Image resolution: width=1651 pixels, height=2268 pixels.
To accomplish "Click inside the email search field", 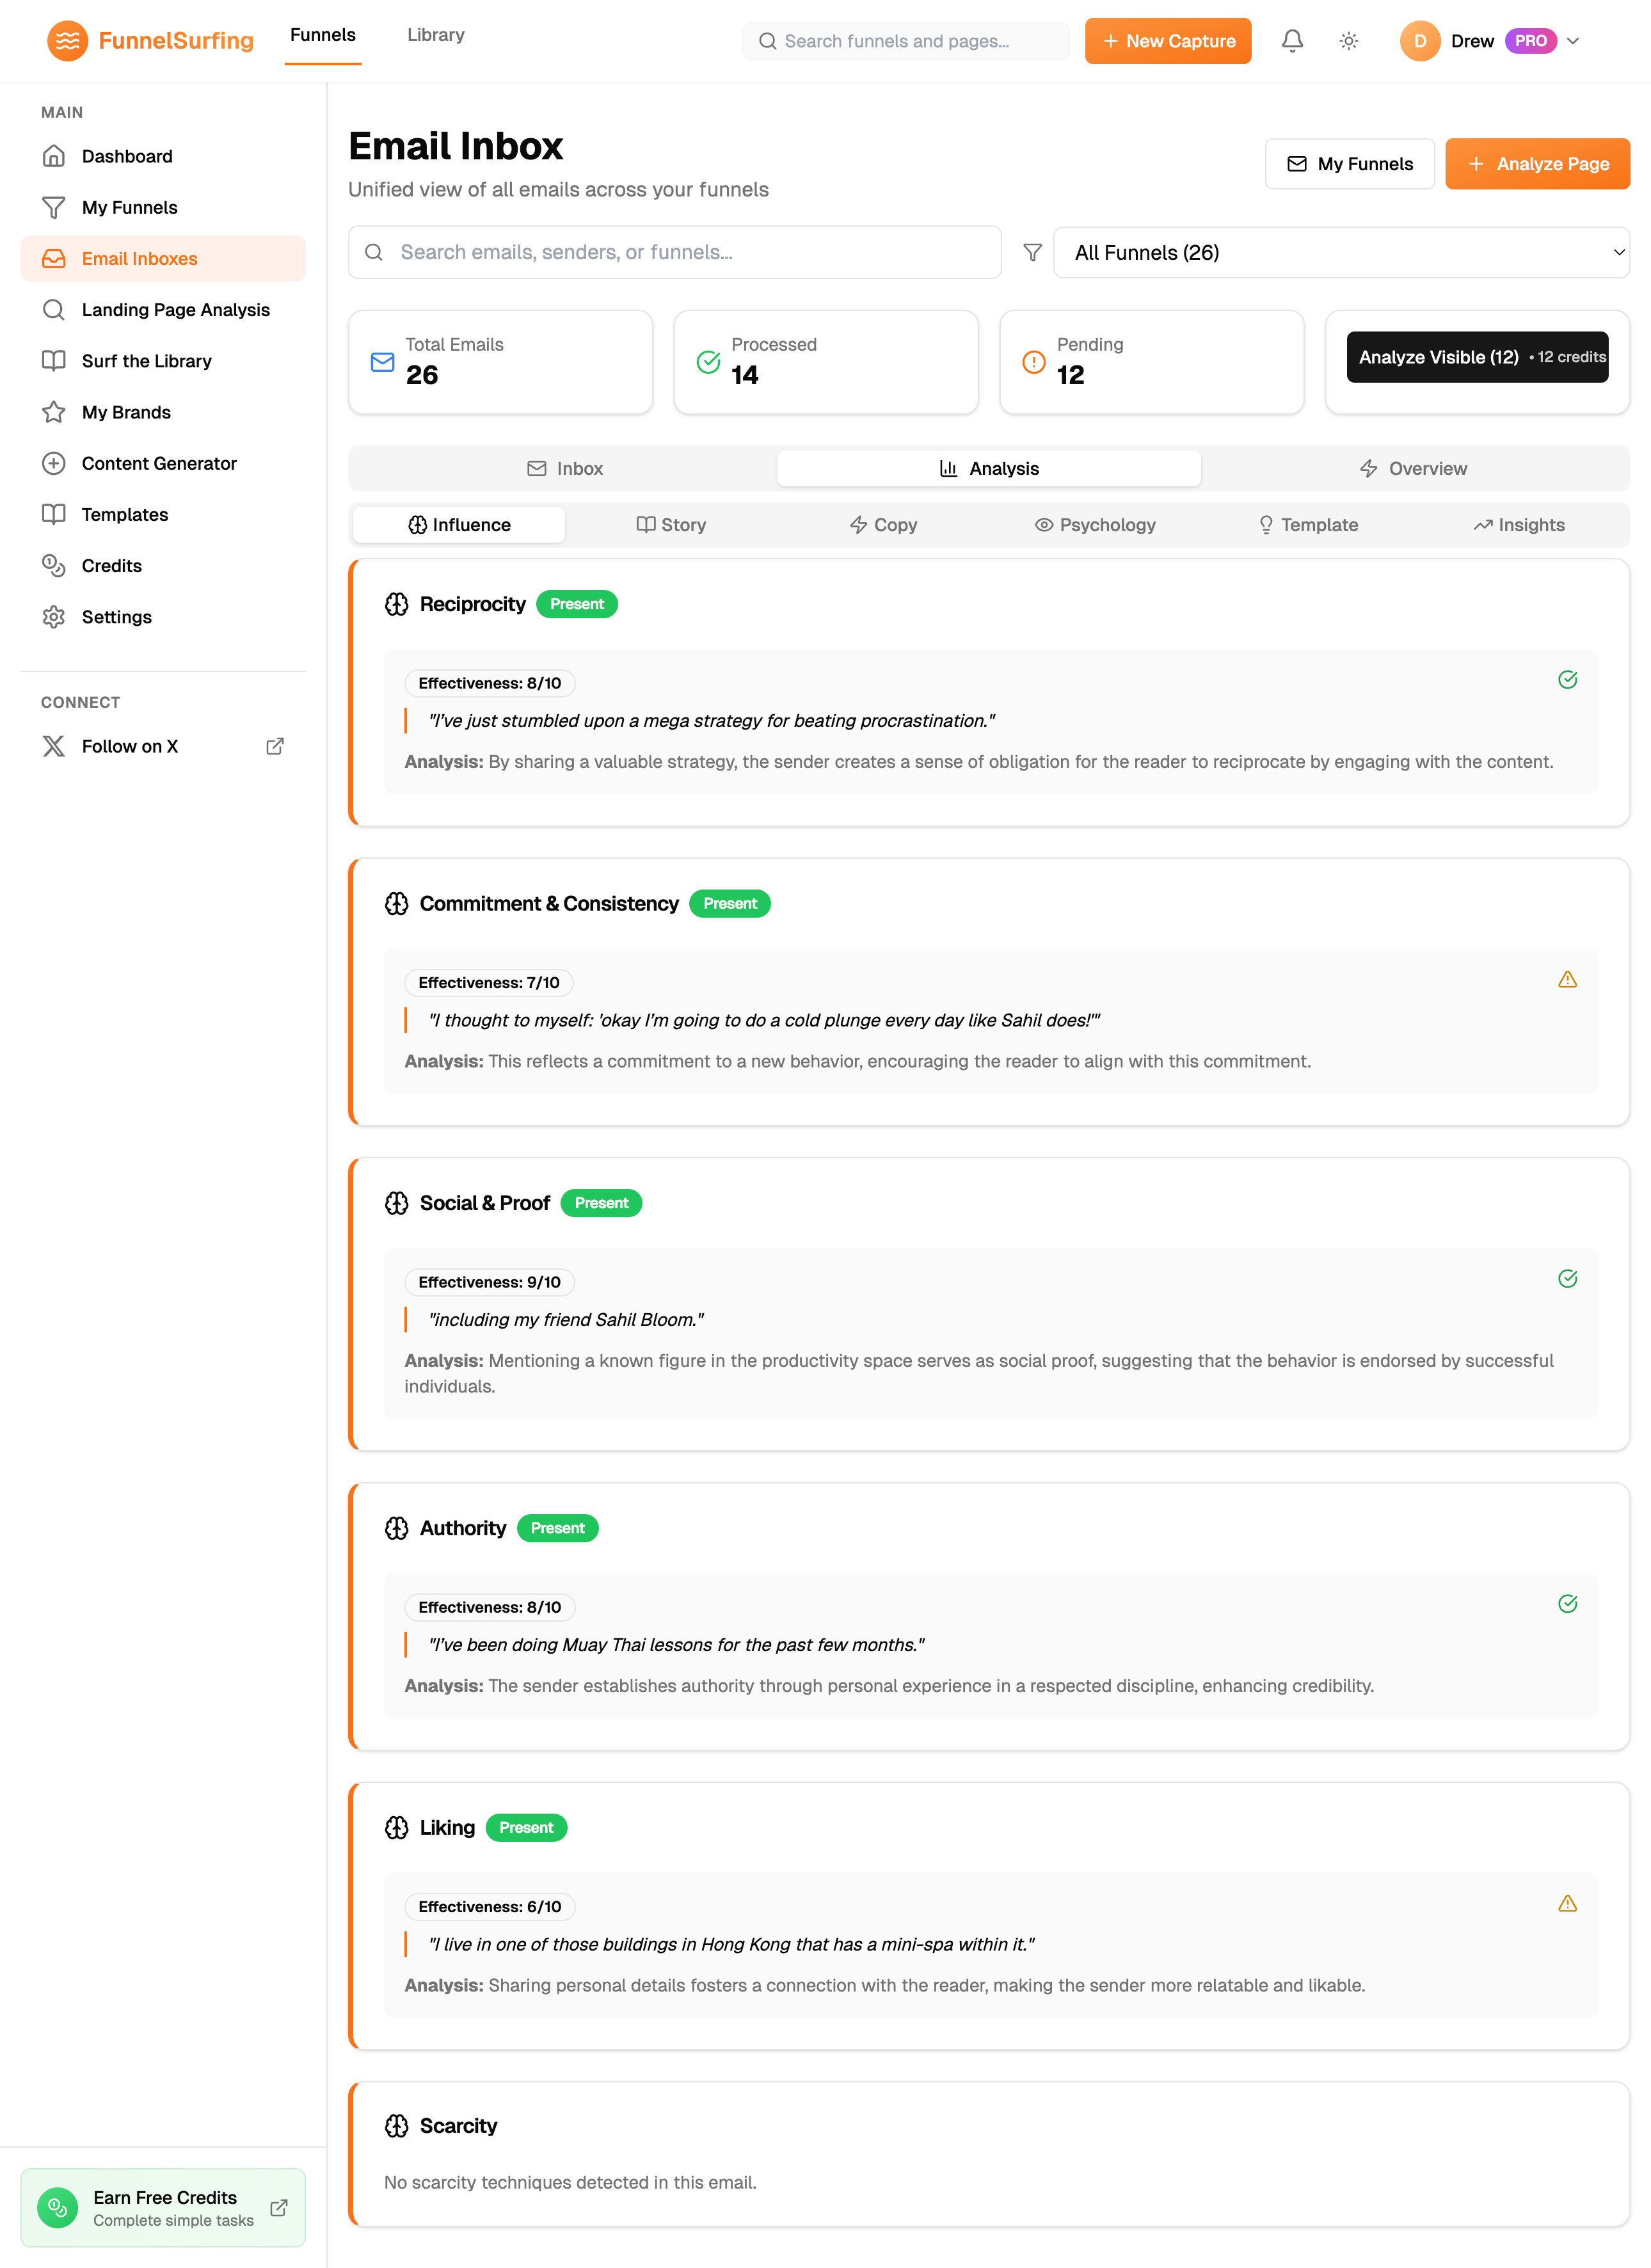I will click(674, 253).
